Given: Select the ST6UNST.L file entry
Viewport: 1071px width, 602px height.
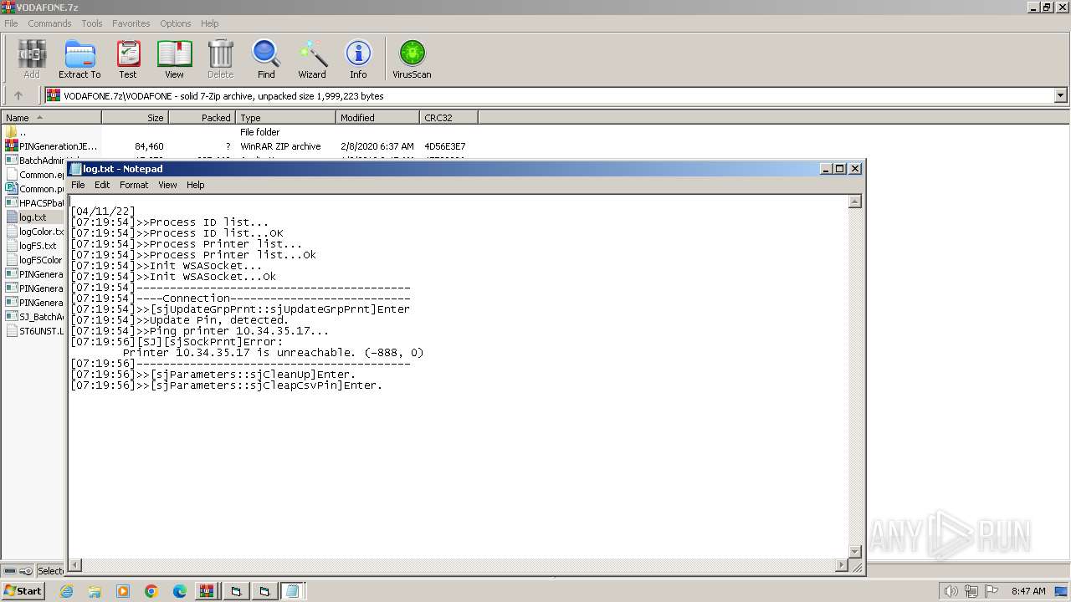Looking at the screenshot, I should pyautogui.click(x=34, y=331).
